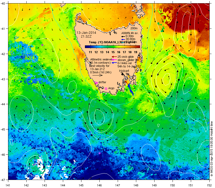215x188 pixels.
Task: Click the latitude axis label '-43'
Action: (3, 79)
